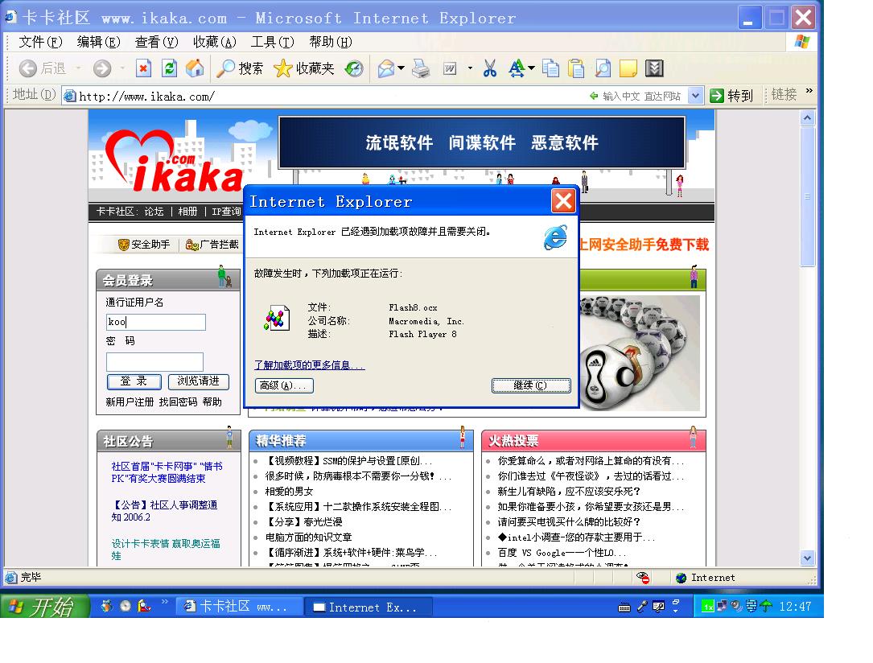Refresh the page with green arrows icon
873x663 pixels.
[x=169, y=68]
